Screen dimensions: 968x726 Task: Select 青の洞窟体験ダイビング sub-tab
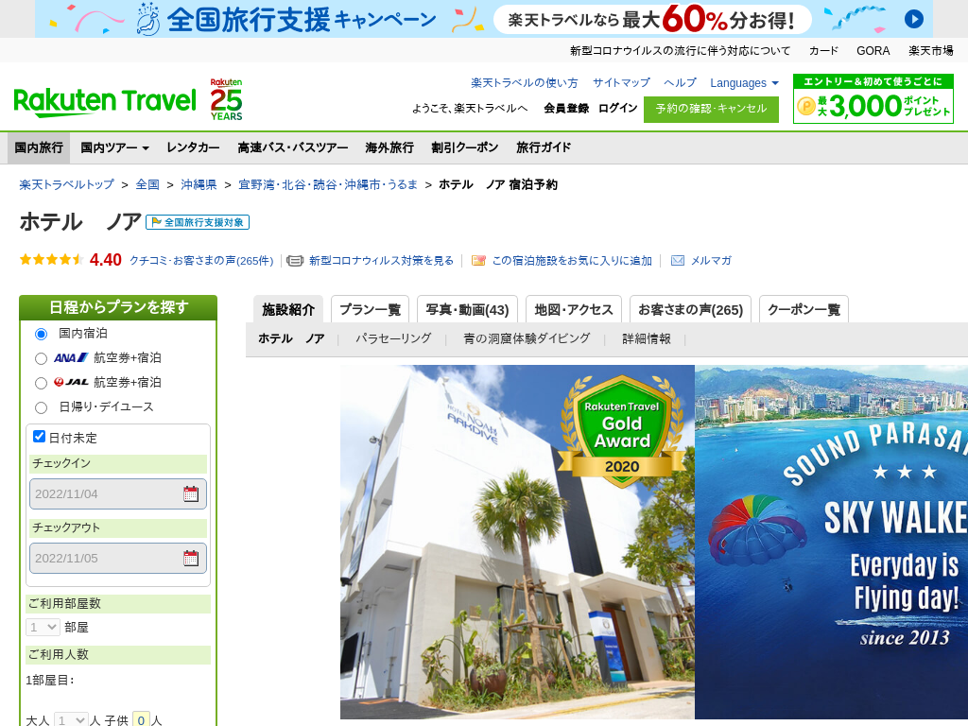coord(527,338)
